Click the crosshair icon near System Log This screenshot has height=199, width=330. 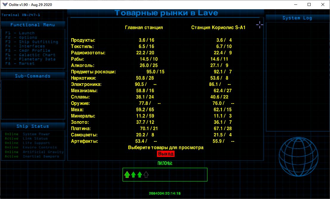tap(260, 25)
